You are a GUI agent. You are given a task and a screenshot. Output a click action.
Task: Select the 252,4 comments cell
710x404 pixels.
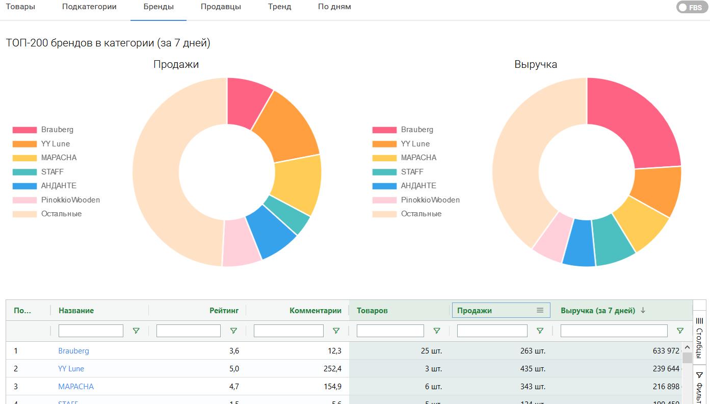click(297, 369)
